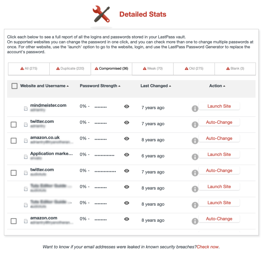Reveal the mindmeister.com password with eye icon
The width and height of the screenshot is (263, 253).
point(127,106)
